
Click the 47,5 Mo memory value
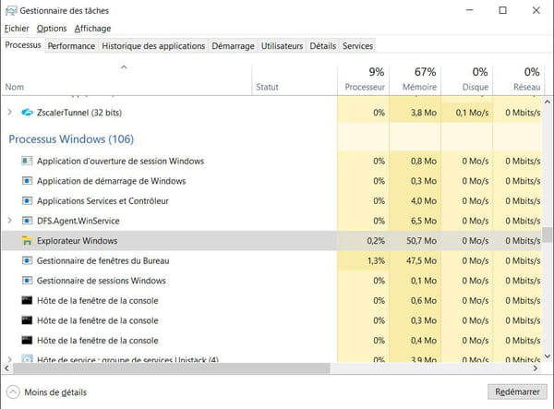tap(422, 260)
